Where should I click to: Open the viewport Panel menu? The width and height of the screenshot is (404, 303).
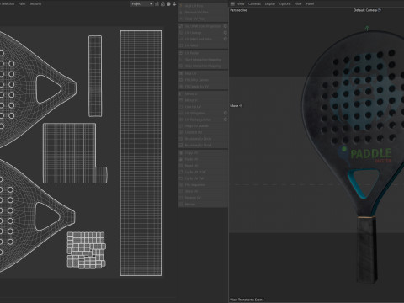pos(310,4)
